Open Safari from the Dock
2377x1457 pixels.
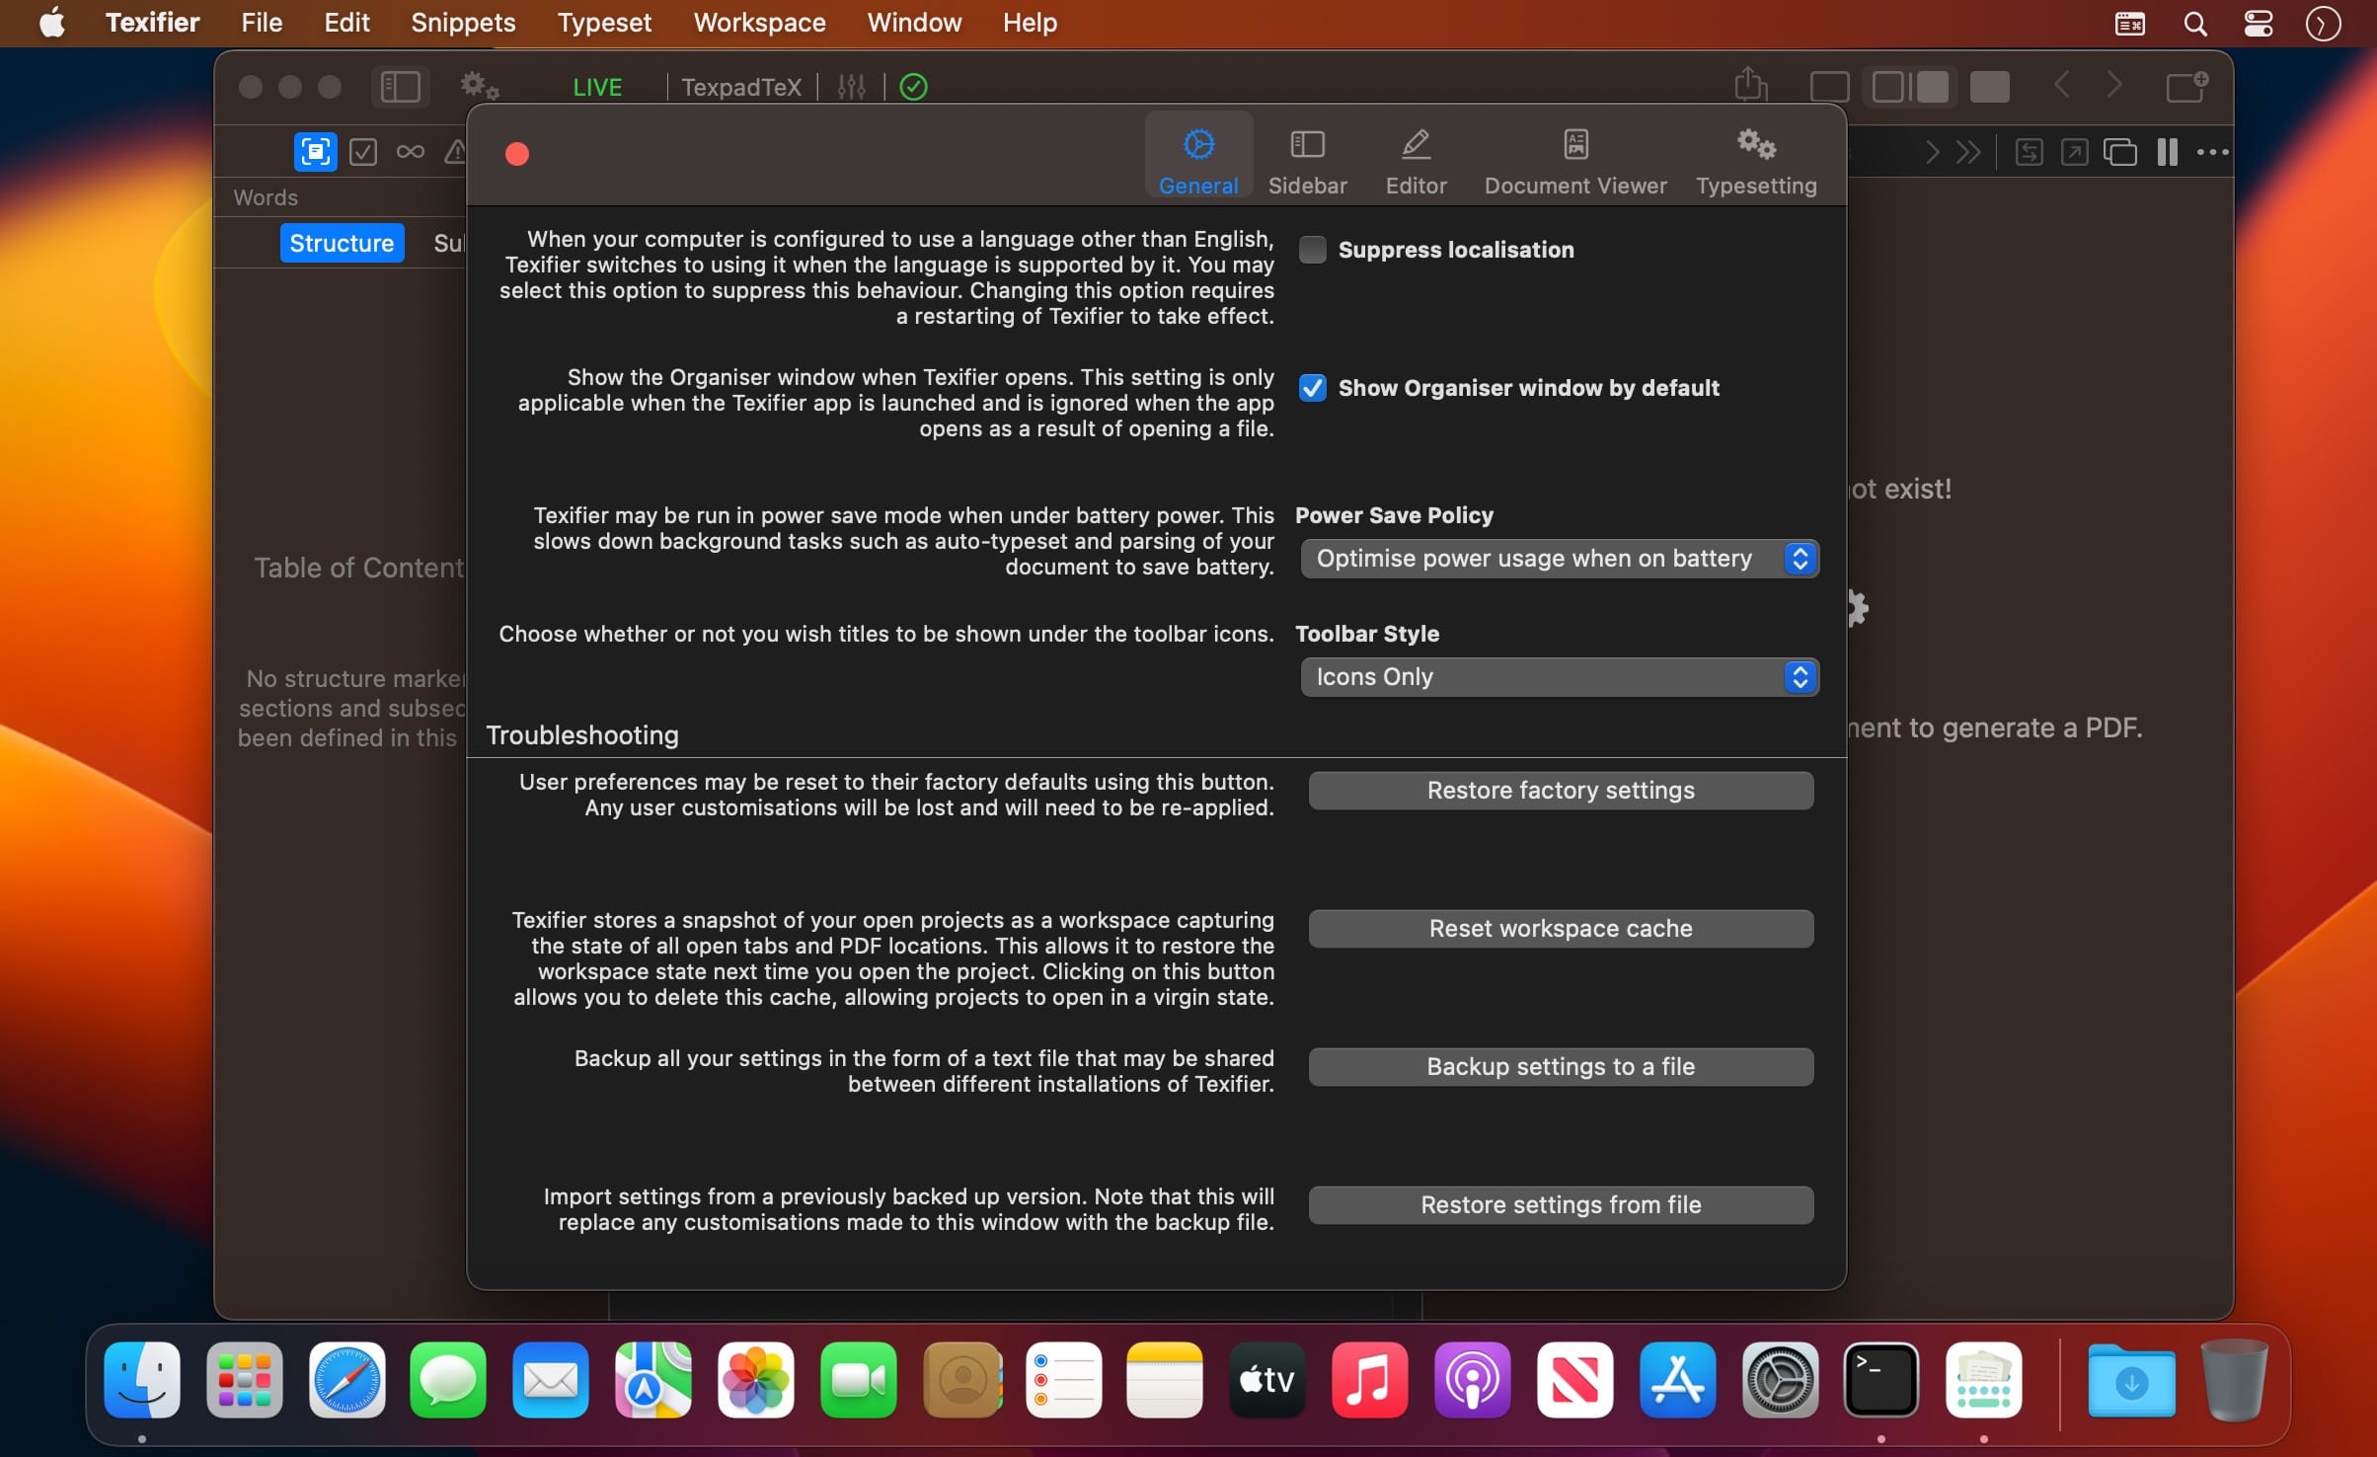[x=346, y=1380]
